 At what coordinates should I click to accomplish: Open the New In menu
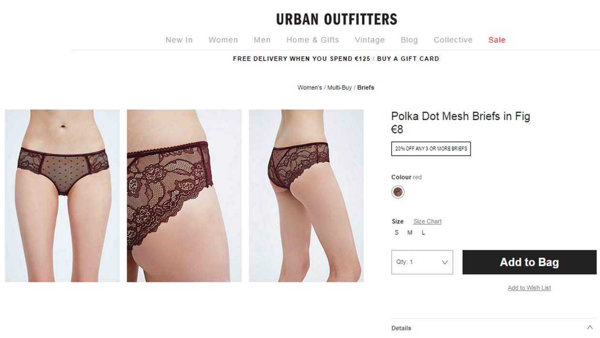coord(179,40)
